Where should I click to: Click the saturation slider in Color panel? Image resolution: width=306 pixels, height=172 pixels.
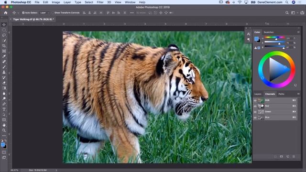(274, 42)
